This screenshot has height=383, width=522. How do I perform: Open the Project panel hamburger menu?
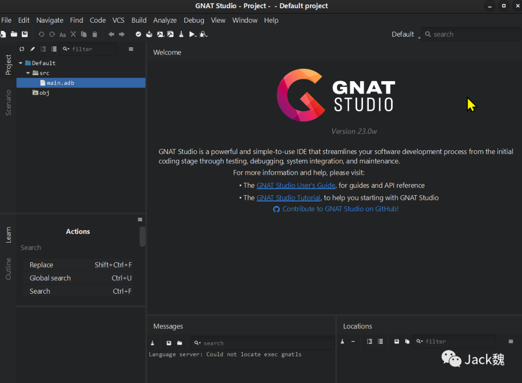tap(130, 49)
